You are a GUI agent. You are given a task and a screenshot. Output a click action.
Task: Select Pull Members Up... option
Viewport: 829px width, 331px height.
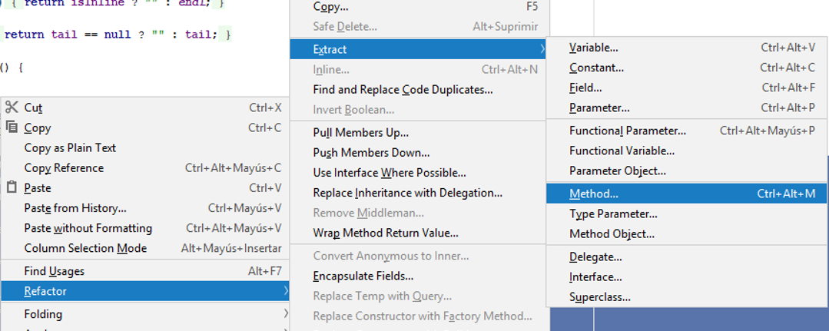tap(360, 133)
